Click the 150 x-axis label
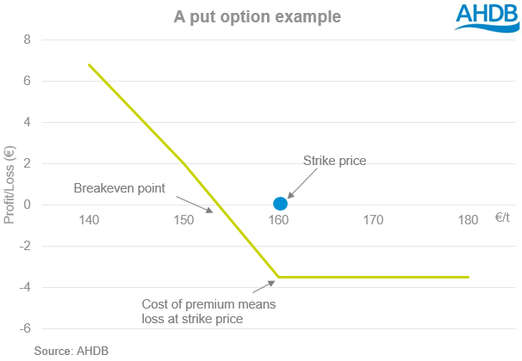This screenshot has width=522, height=361. [x=183, y=221]
